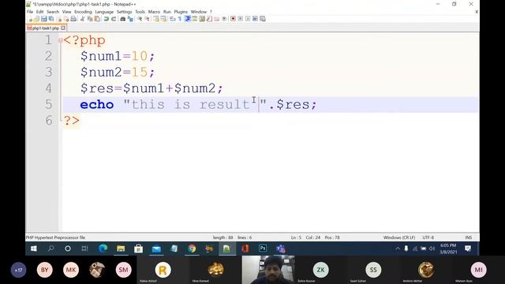The image size is (505, 284).
Task: Open the Plugins menu
Action: (x=181, y=12)
